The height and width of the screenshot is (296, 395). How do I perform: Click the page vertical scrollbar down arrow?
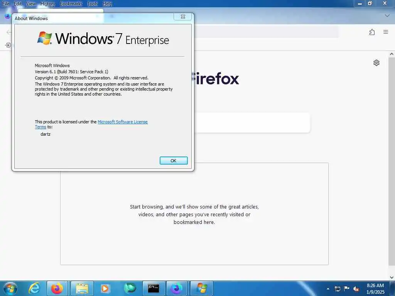point(392,277)
